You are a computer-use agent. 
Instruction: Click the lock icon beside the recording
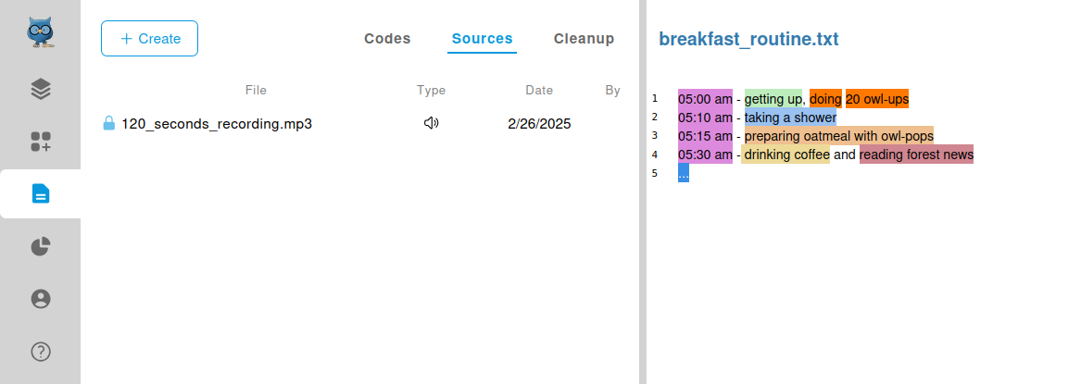click(x=108, y=123)
